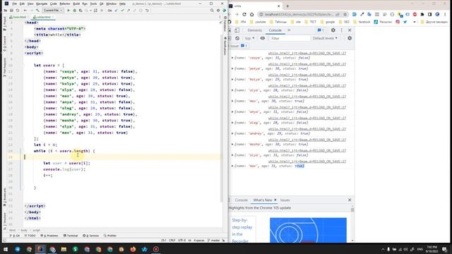Go to Chrome home page icon
This screenshot has width=452, height=254.
[x=251, y=14]
